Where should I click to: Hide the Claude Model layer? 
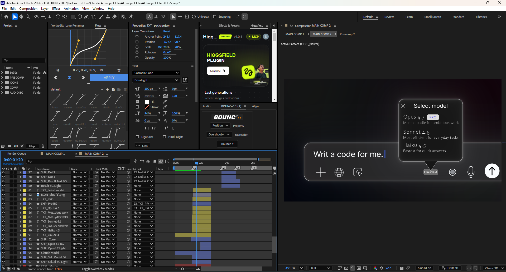coord(3,253)
